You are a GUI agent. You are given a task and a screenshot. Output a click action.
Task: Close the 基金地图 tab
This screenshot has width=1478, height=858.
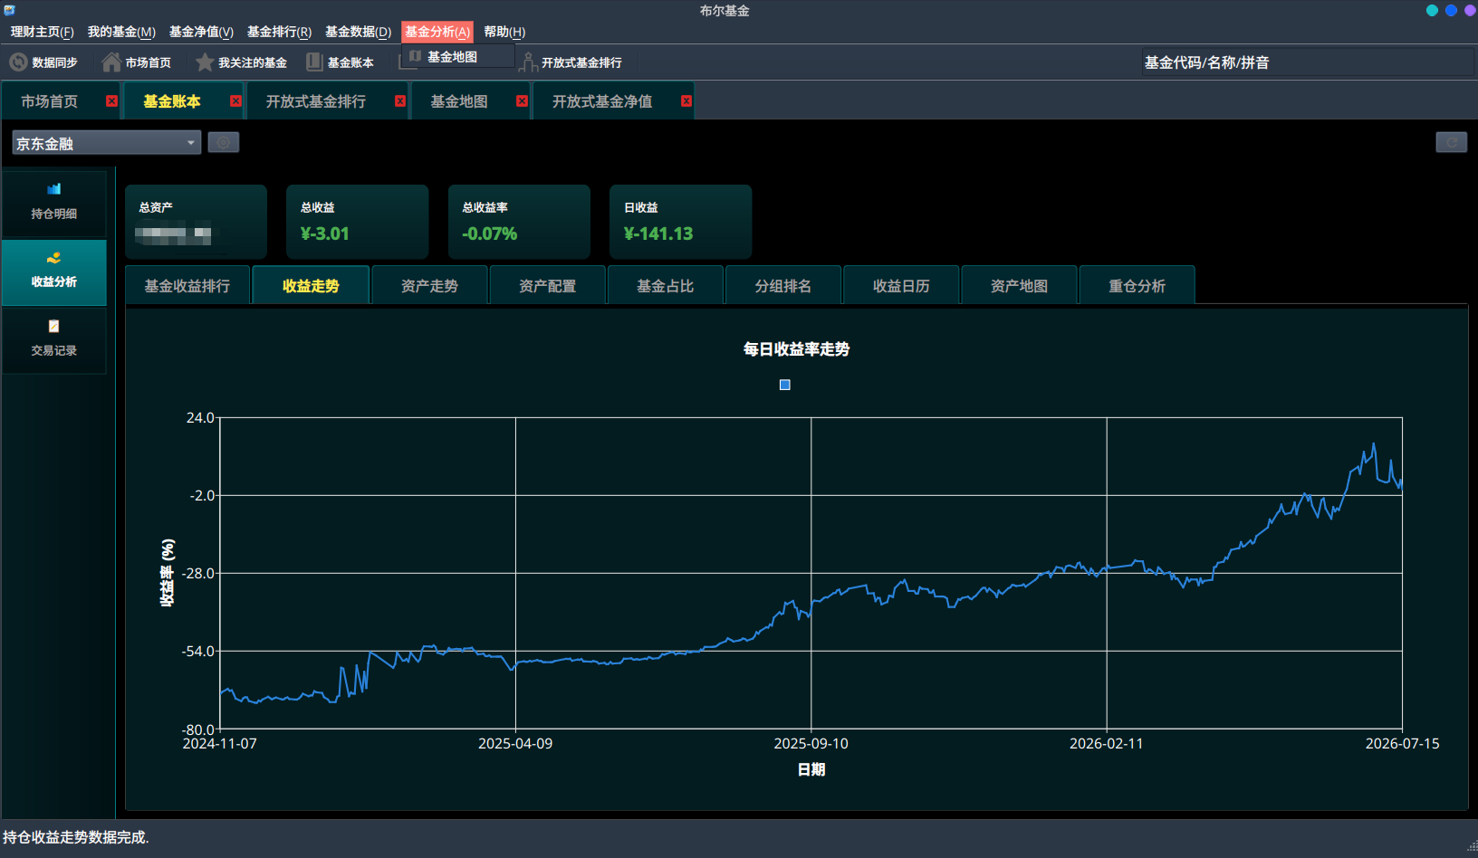[x=522, y=101]
